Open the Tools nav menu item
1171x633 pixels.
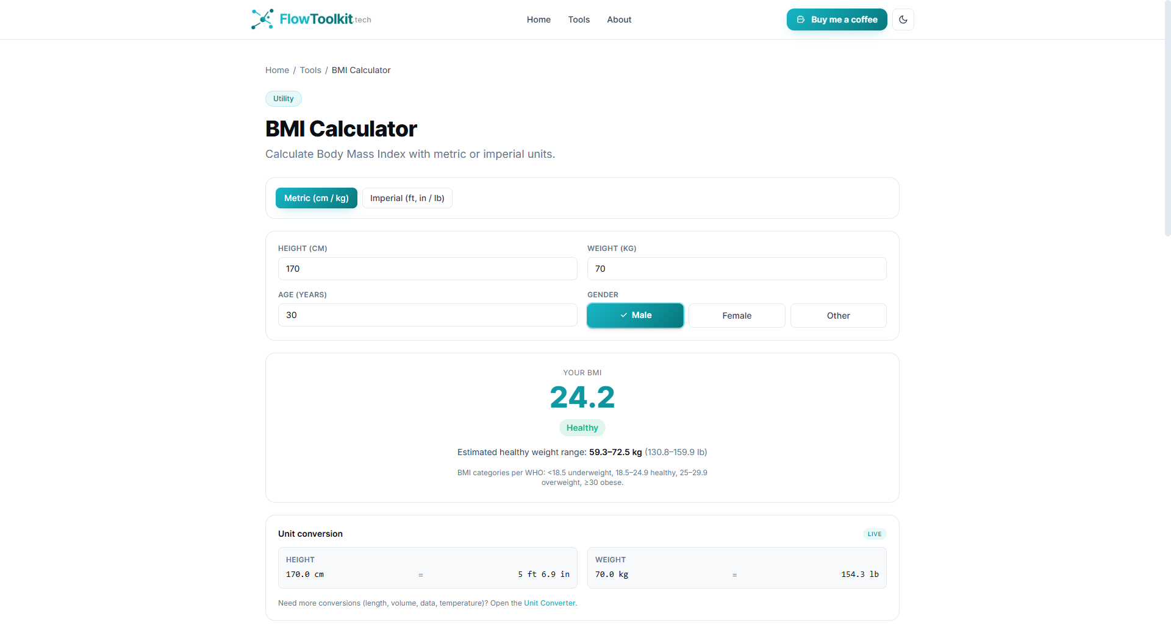pos(579,19)
